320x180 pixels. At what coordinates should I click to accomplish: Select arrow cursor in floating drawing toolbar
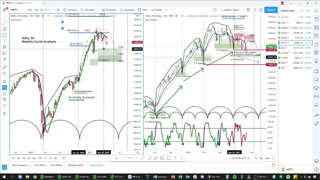coord(116,158)
